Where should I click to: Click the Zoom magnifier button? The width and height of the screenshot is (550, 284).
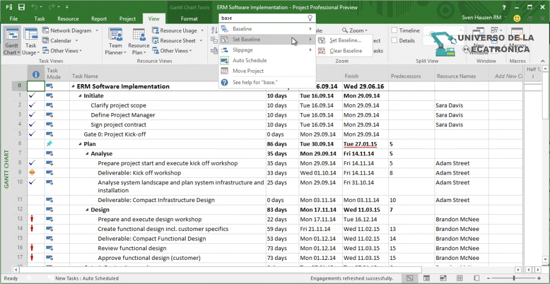click(x=354, y=31)
